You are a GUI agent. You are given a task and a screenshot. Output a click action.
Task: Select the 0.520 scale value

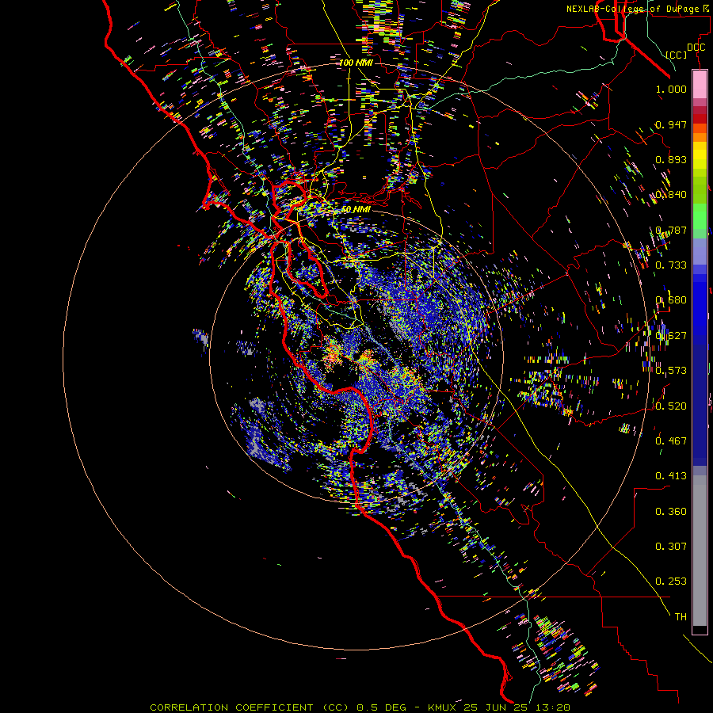pos(671,406)
